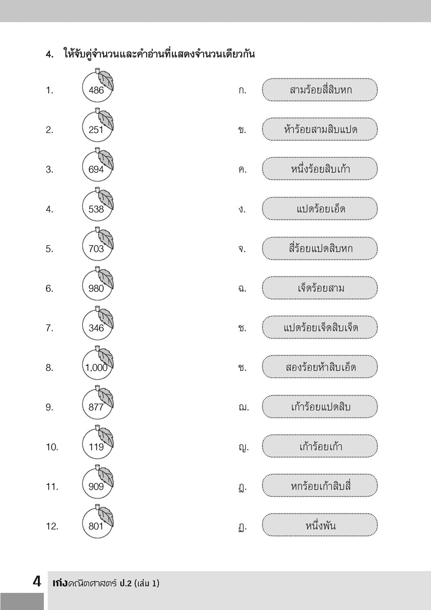The image size is (431, 610).
Task: Pick the apple with number 801
Action: coord(97,525)
